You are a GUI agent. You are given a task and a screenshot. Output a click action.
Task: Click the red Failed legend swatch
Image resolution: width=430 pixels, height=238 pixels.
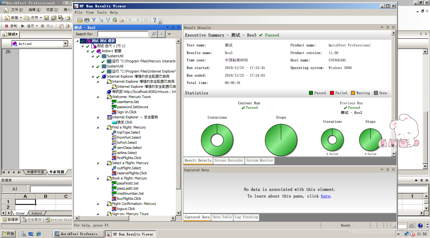pyautogui.click(x=332, y=93)
